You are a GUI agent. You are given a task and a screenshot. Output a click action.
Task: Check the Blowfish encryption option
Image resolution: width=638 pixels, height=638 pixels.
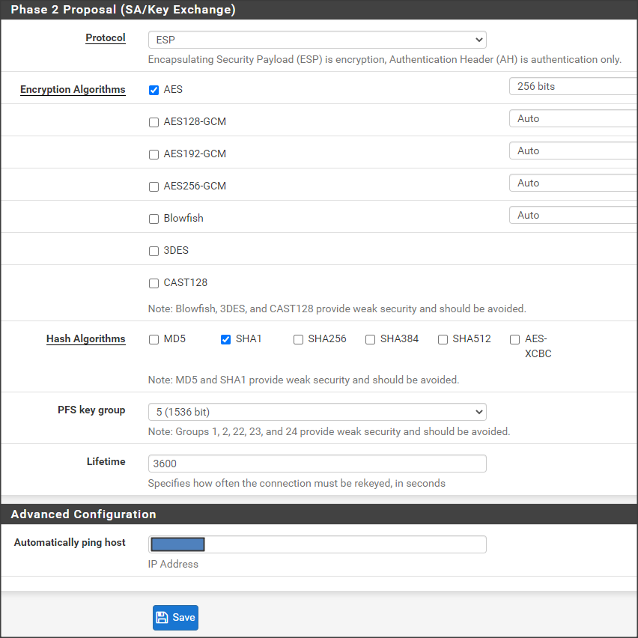(154, 219)
